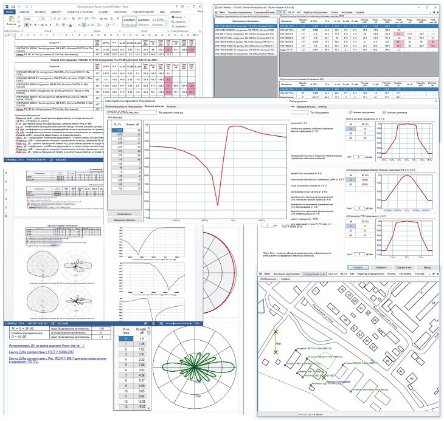
Task: Open 'Синтез ДН в соответствии с ГОСТ Р 55898-2013' link
Action: point(41,352)
